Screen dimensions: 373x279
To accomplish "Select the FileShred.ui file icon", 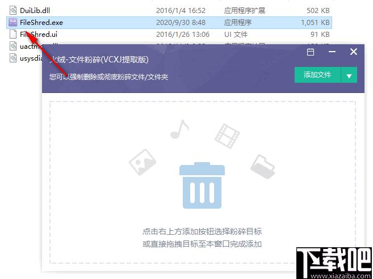I will pos(13,34).
